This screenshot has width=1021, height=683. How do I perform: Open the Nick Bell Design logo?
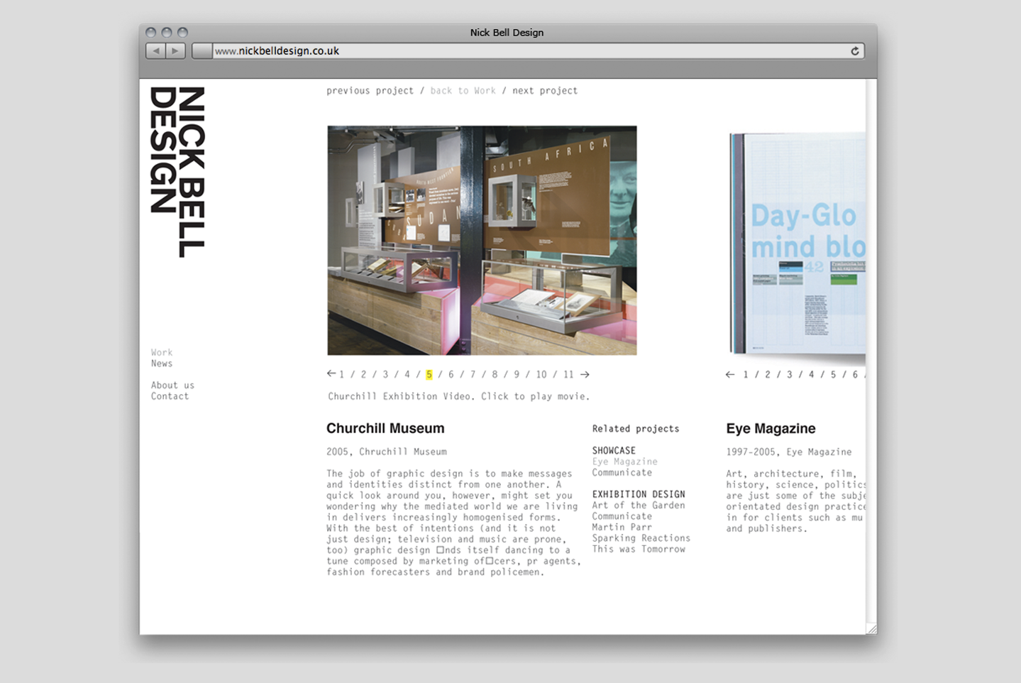coord(177,172)
